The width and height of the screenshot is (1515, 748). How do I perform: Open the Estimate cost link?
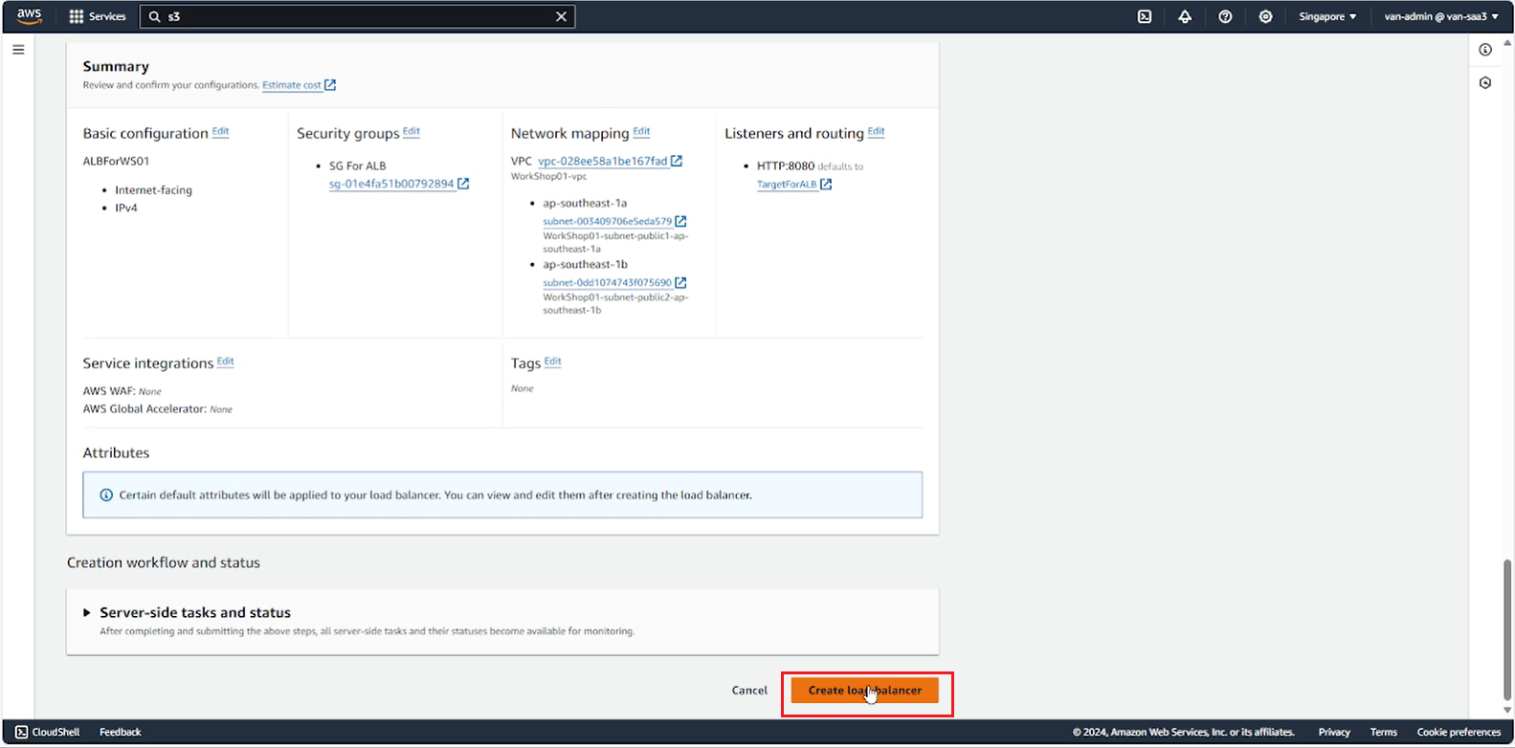pos(292,85)
